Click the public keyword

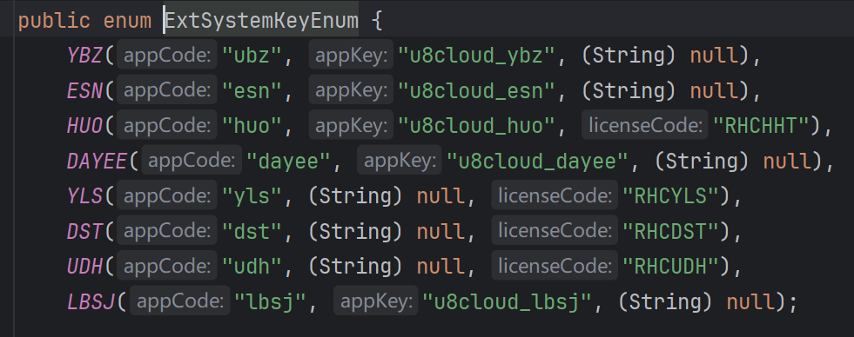coord(54,21)
